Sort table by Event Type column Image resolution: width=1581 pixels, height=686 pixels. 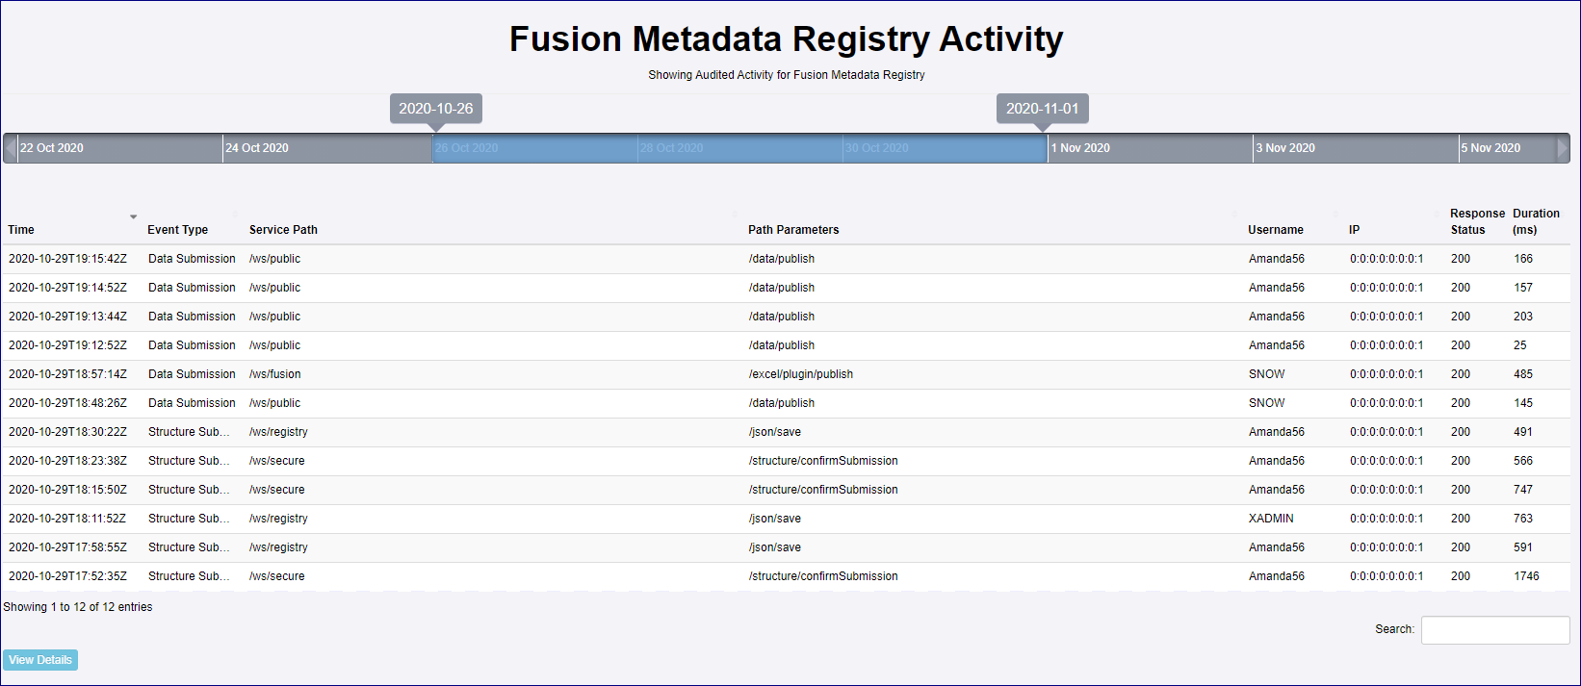coord(178,230)
